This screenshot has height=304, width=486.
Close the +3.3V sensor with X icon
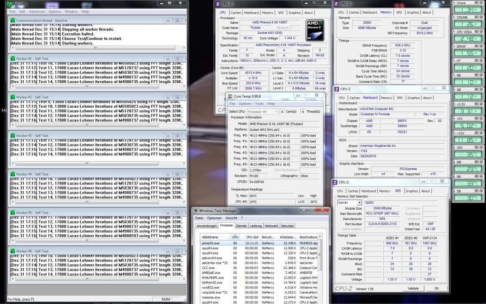pos(481,104)
